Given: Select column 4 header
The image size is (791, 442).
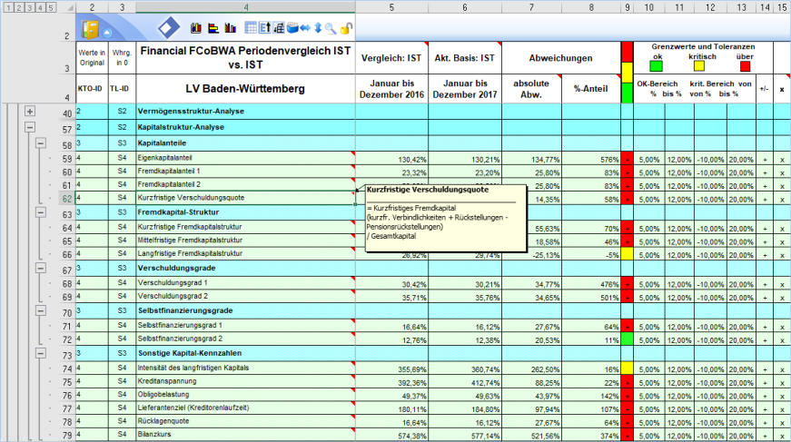Looking at the screenshot, I should [244, 6].
